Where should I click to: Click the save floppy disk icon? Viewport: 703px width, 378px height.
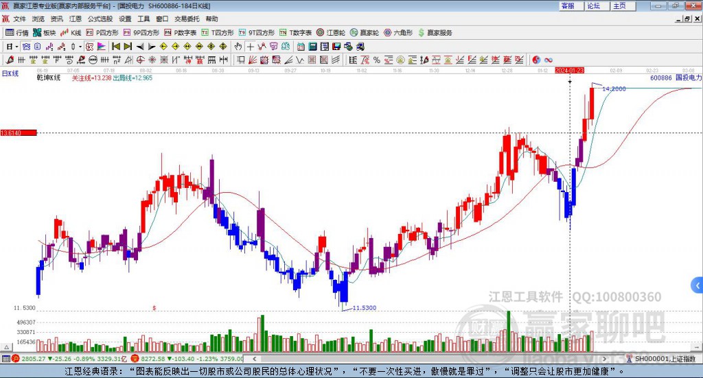(x=336, y=47)
